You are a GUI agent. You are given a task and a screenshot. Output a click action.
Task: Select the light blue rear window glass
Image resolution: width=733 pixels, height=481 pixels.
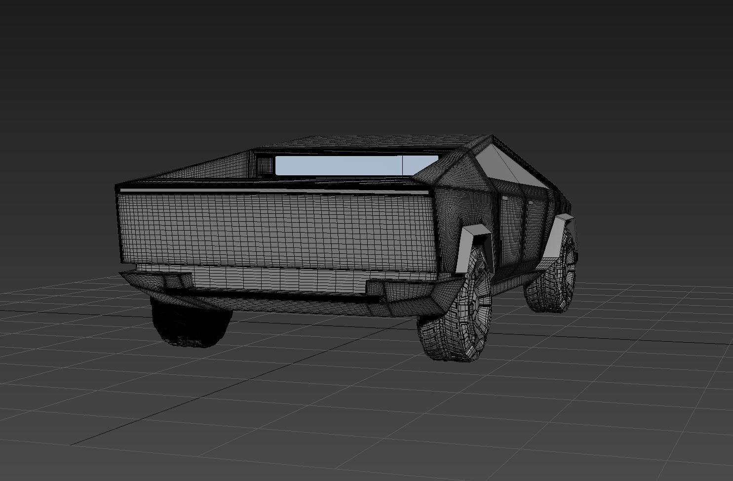(x=356, y=165)
